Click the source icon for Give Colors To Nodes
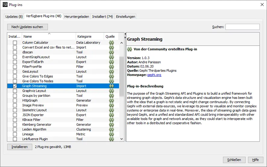Screen dimensions: 267x167 click(x=112, y=81)
